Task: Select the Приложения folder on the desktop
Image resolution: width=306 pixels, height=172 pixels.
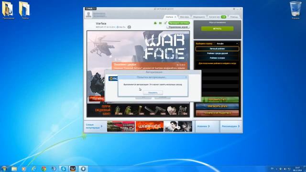Action: tap(8, 10)
